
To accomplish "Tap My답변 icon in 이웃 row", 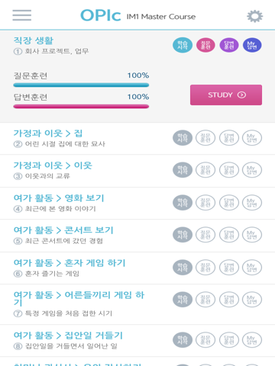I will pos(252,170).
